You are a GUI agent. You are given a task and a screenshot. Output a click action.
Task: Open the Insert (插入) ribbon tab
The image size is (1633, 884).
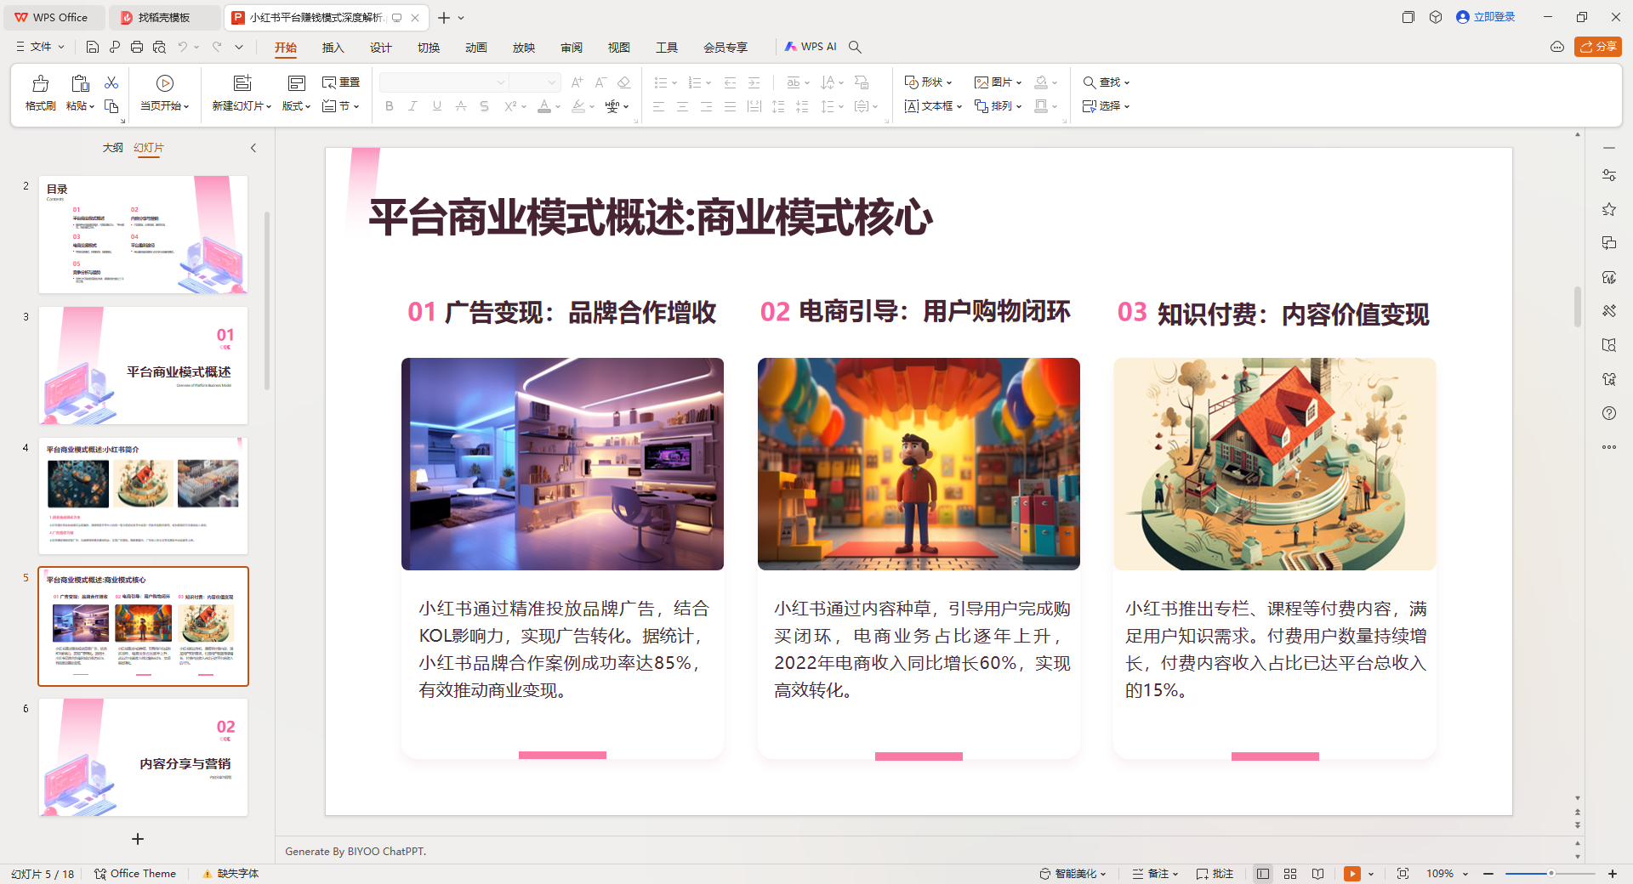tap(333, 48)
